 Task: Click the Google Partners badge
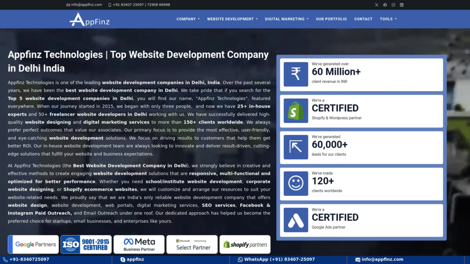click(33, 245)
